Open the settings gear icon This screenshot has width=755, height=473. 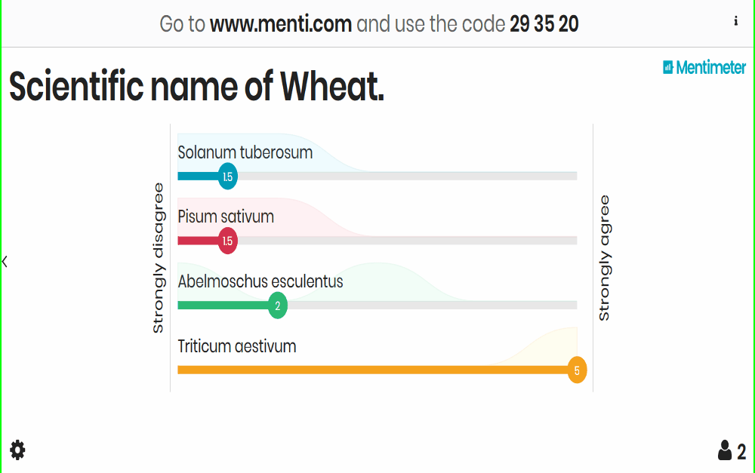point(18,450)
